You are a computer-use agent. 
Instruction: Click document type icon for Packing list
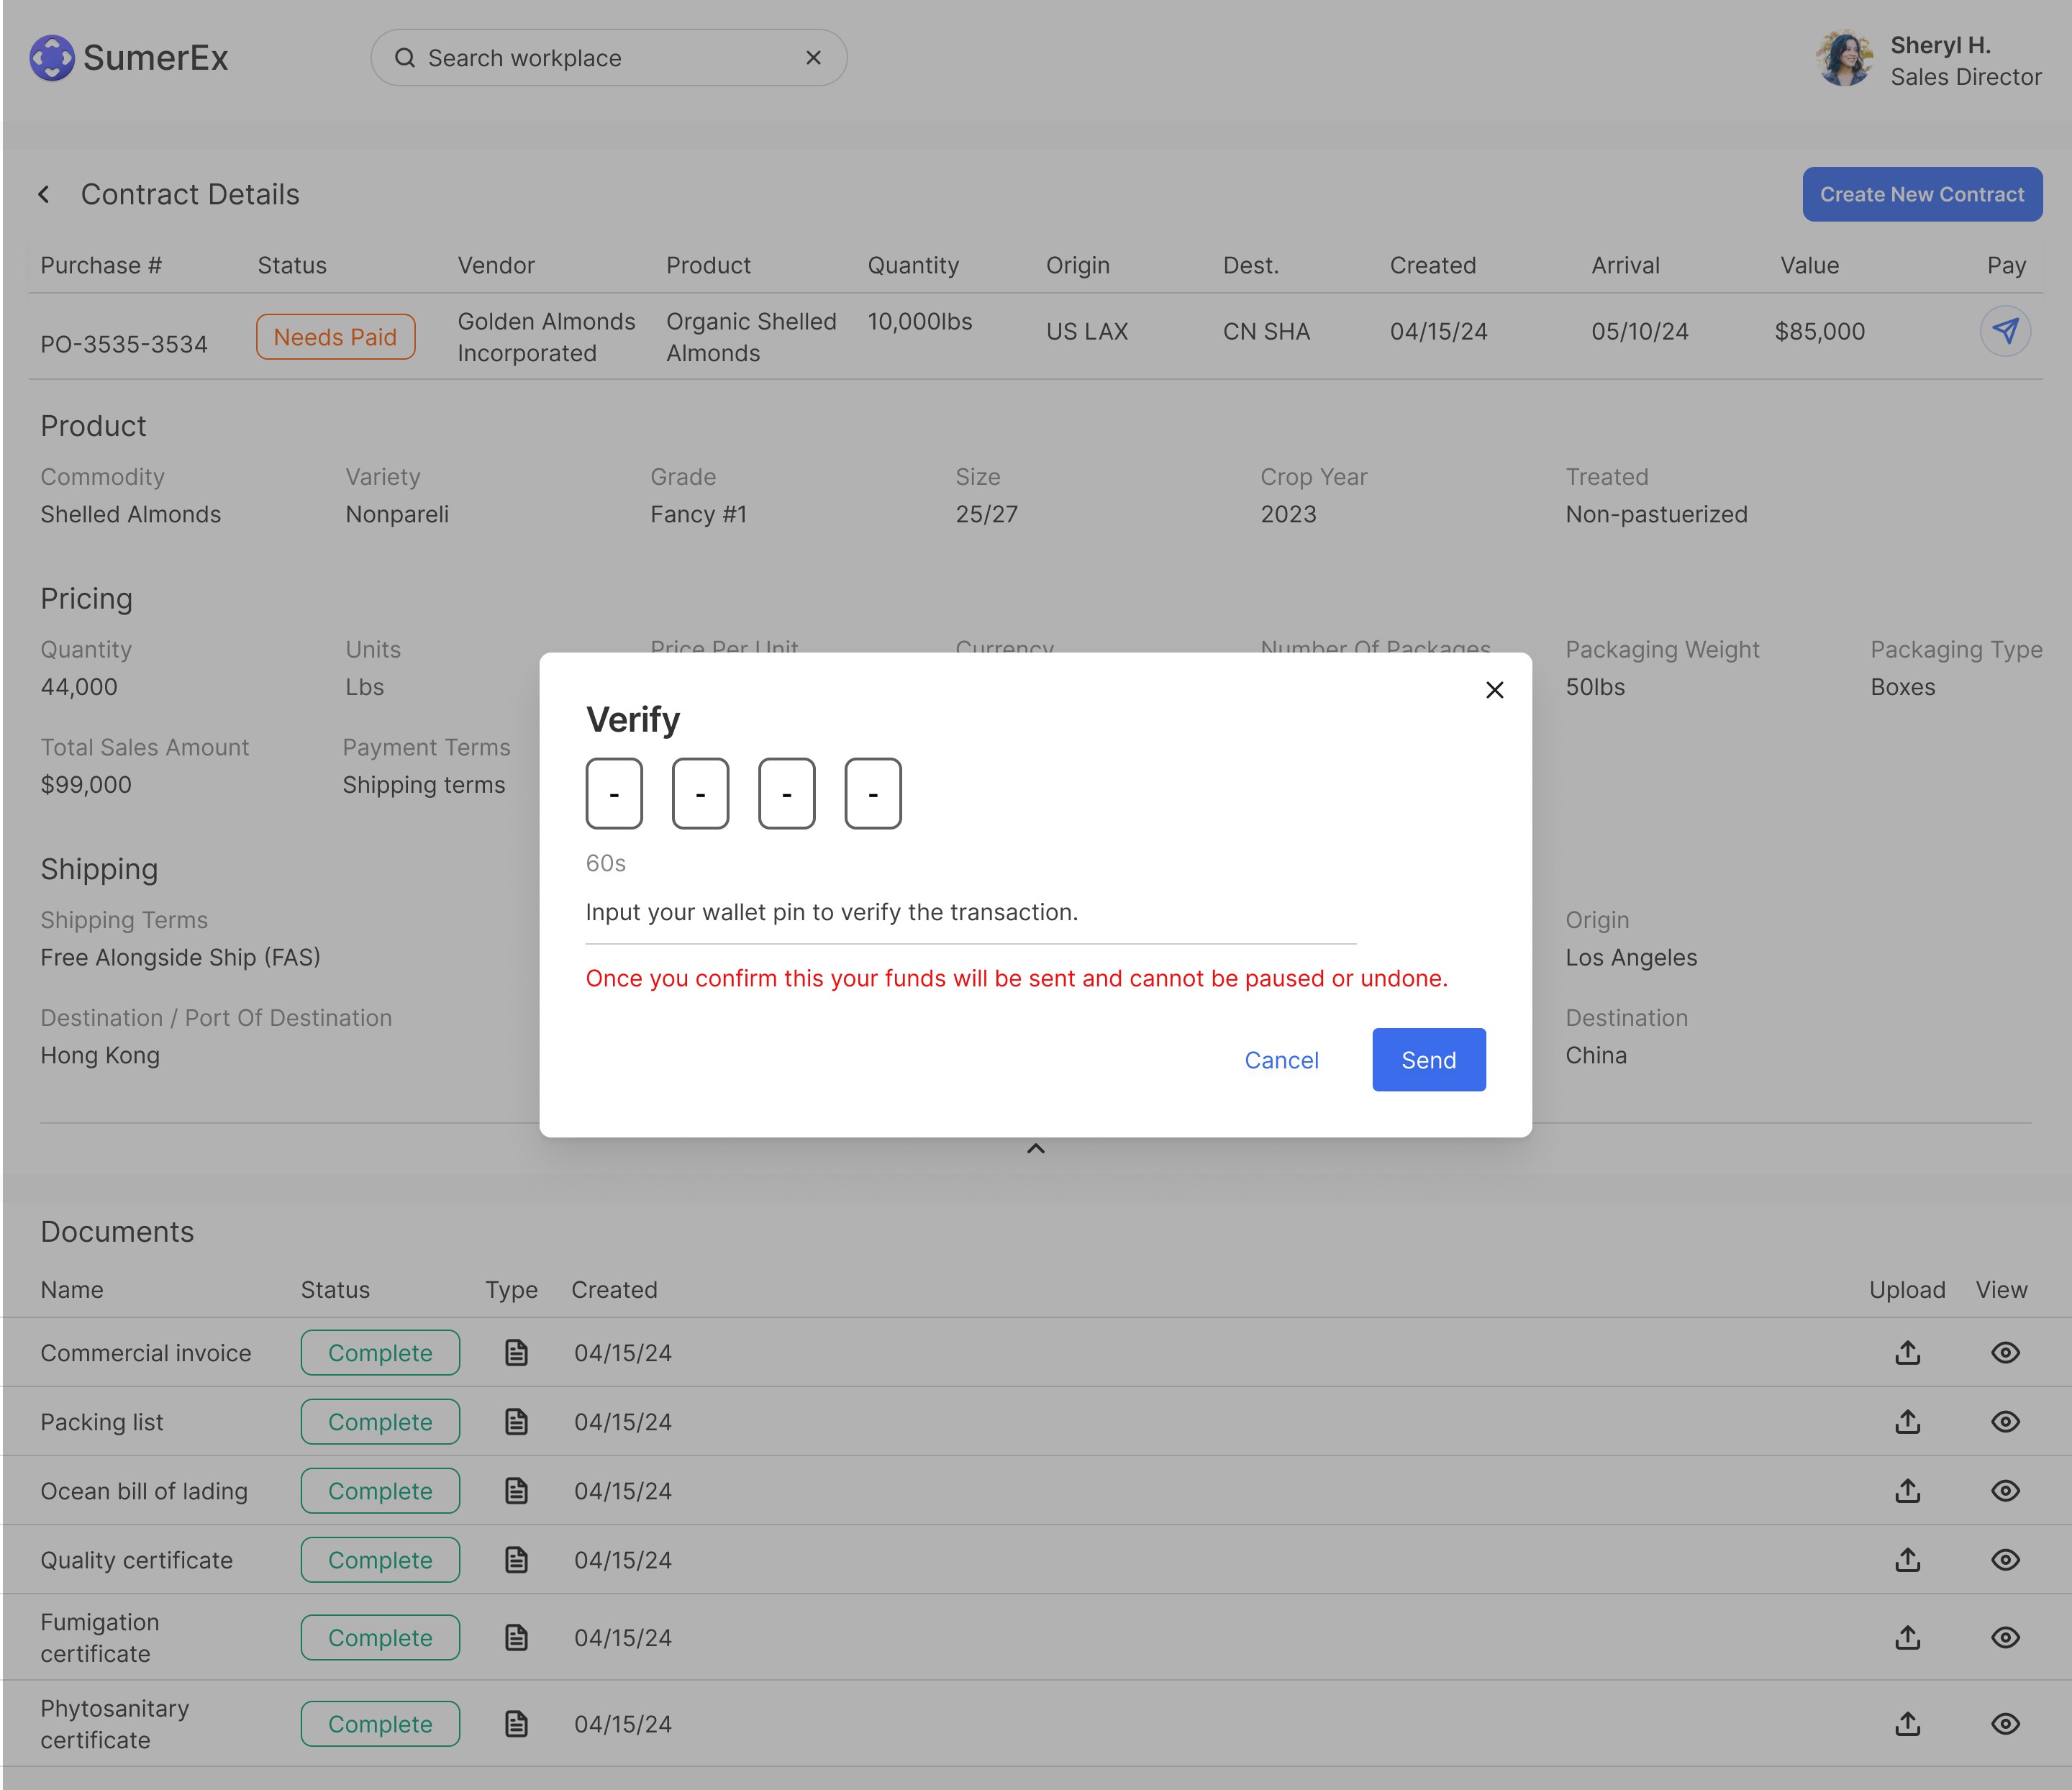click(x=516, y=1422)
